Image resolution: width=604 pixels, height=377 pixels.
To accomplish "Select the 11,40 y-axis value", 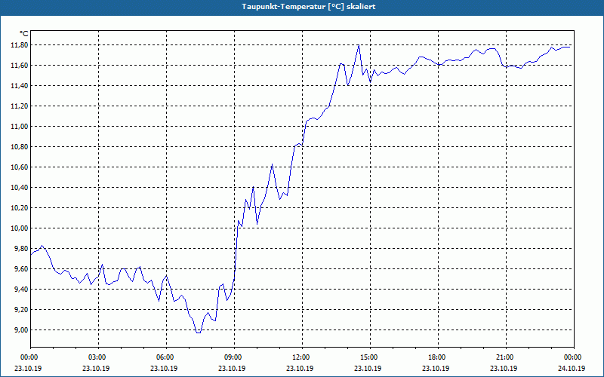I will (x=20, y=86).
